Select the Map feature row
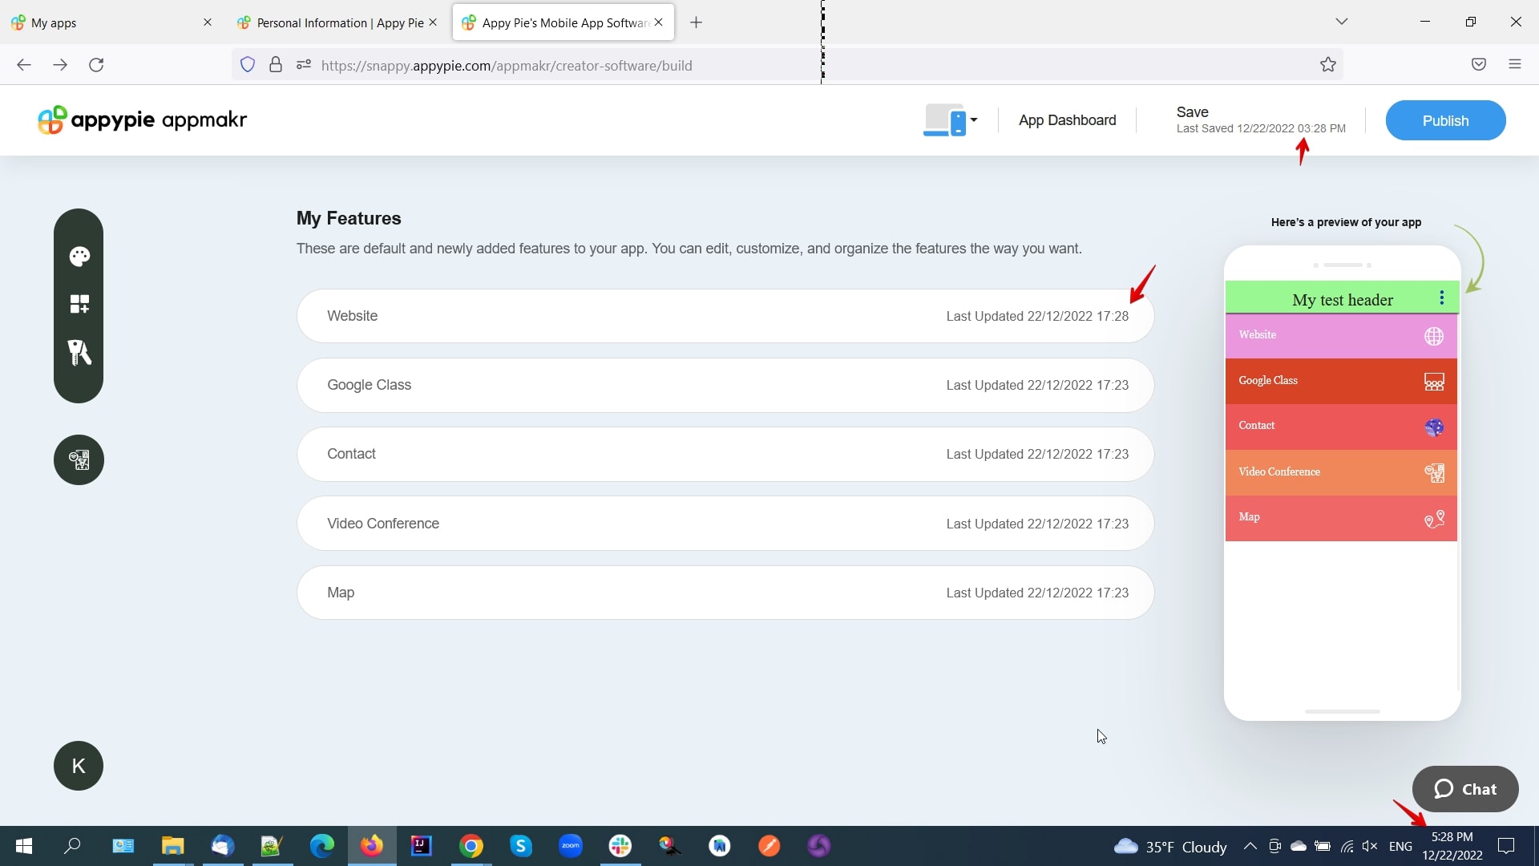 (x=725, y=593)
